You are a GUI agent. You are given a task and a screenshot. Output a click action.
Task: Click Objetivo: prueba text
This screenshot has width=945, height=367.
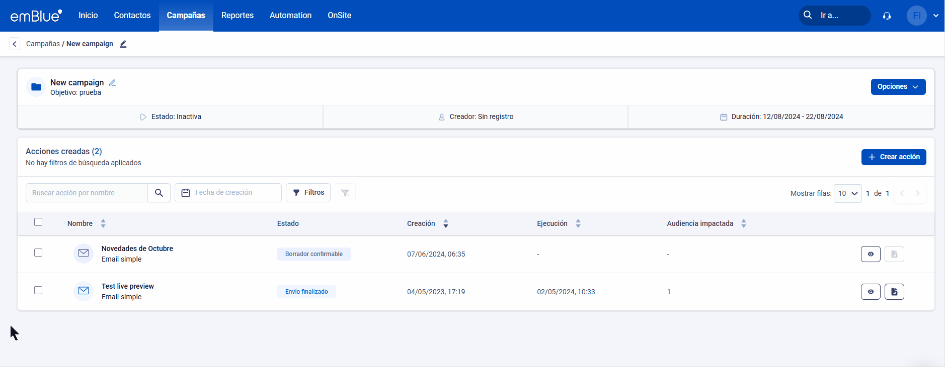tap(75, 93)
